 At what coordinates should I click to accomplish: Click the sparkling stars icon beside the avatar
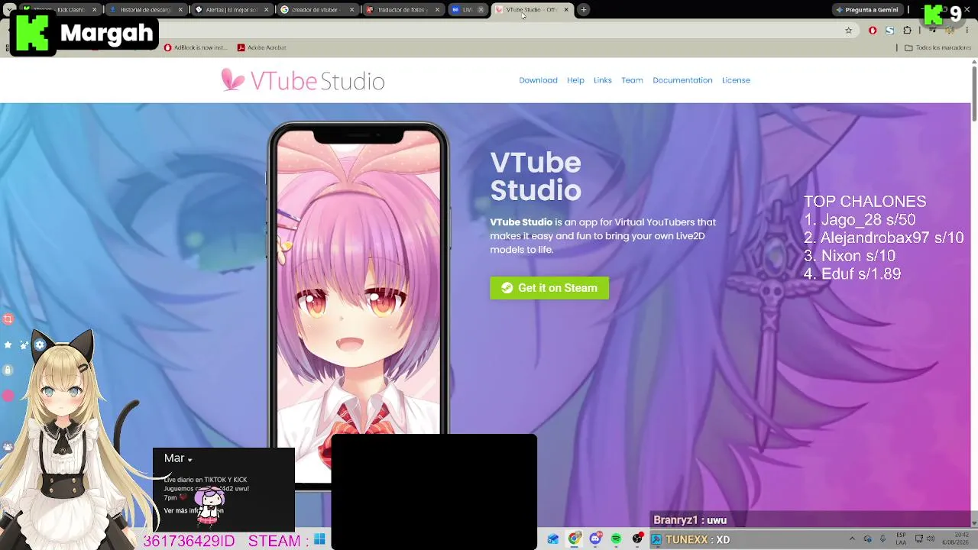pos(24,345)
